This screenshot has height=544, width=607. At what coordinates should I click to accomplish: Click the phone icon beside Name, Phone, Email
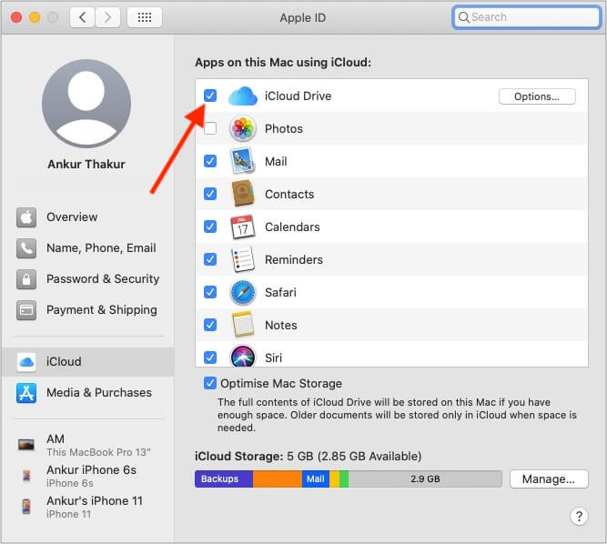[x=26, y=248]
